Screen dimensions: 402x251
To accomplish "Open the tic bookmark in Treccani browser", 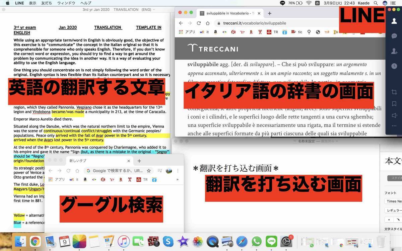I will [x=297, y=32].
